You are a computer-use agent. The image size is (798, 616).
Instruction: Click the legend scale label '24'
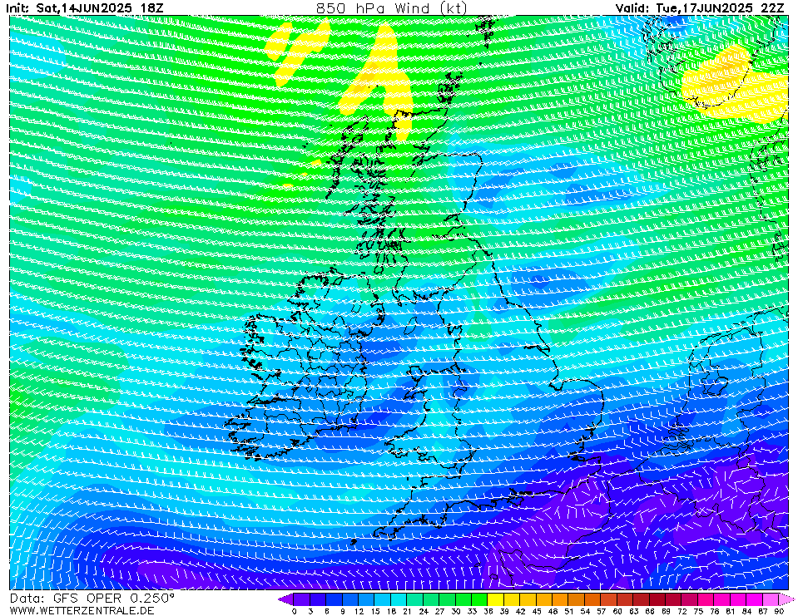(x=424, y=611)
